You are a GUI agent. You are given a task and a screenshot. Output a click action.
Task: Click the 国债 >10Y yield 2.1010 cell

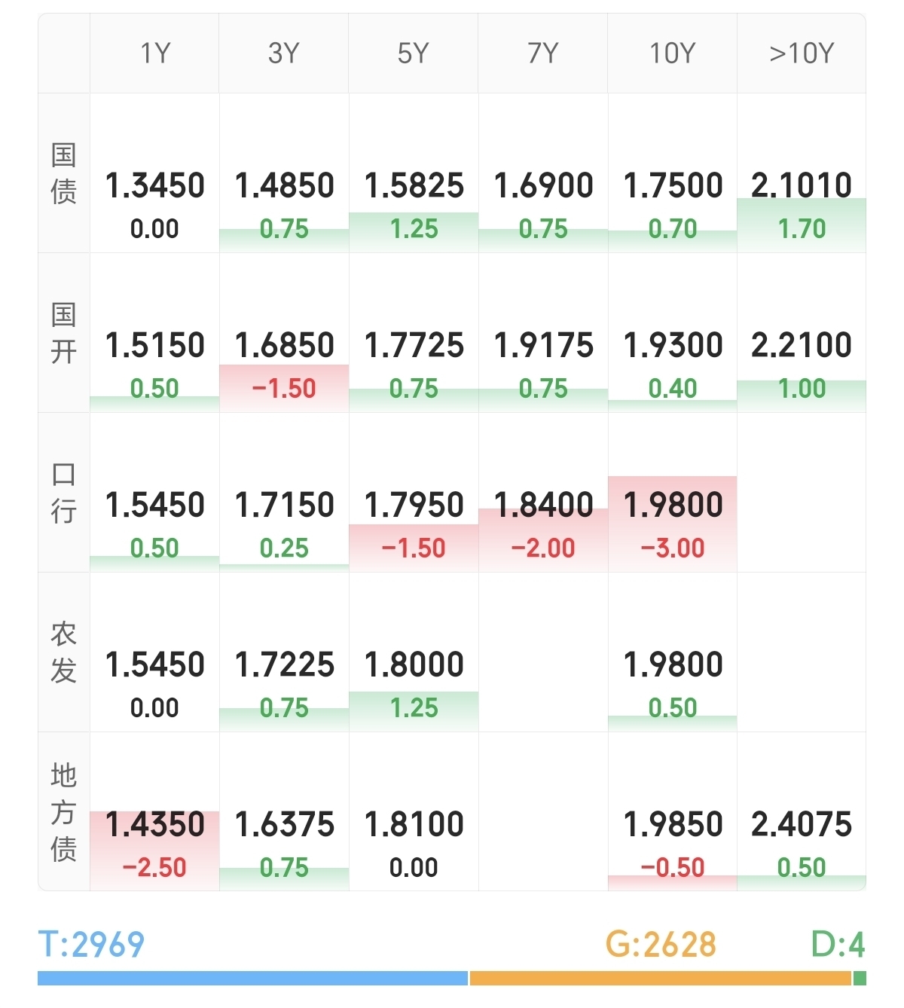(x=802, y=186)
